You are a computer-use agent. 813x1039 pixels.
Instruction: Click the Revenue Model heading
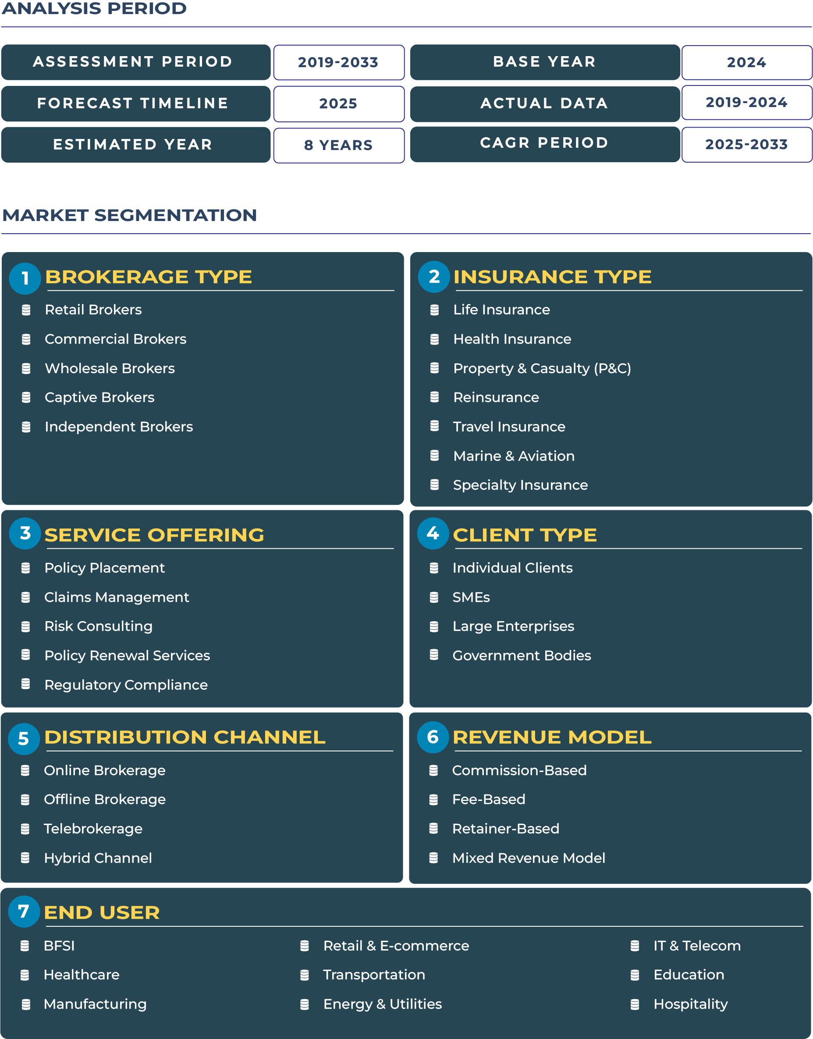552,737
